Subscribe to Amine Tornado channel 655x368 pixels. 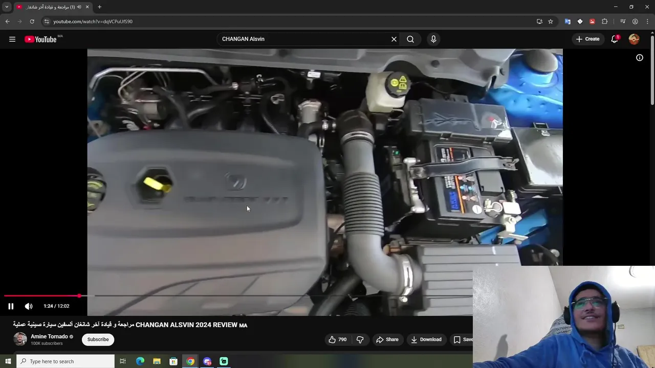pos(98,339)
